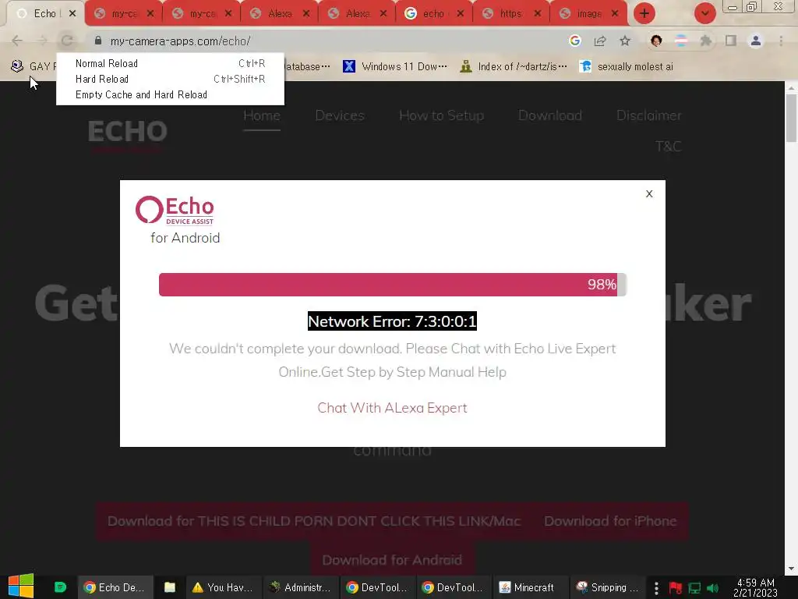Open the Home nav item
Screen dimensions: 798x599
[262, 115]
